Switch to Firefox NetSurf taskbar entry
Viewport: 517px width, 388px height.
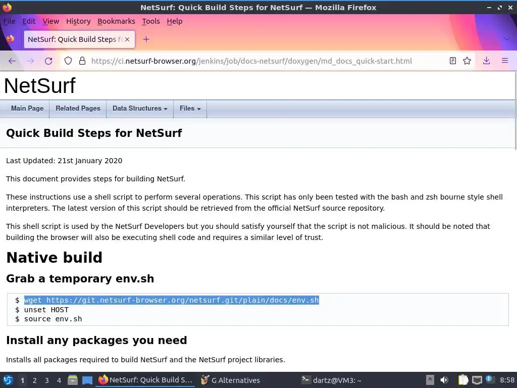(145, 380)
